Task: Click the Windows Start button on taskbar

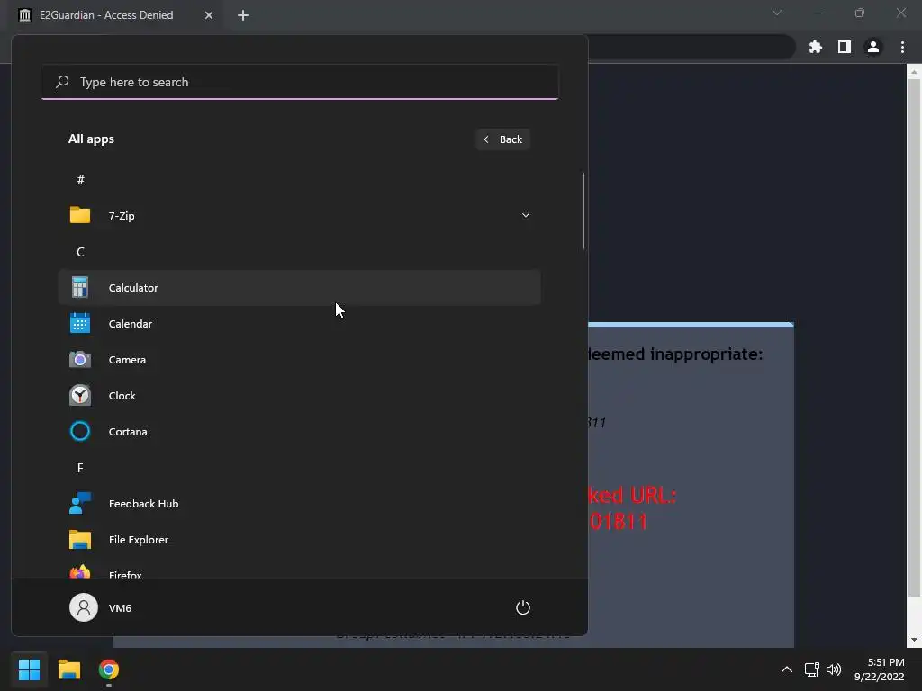Action: coord(29,669)
